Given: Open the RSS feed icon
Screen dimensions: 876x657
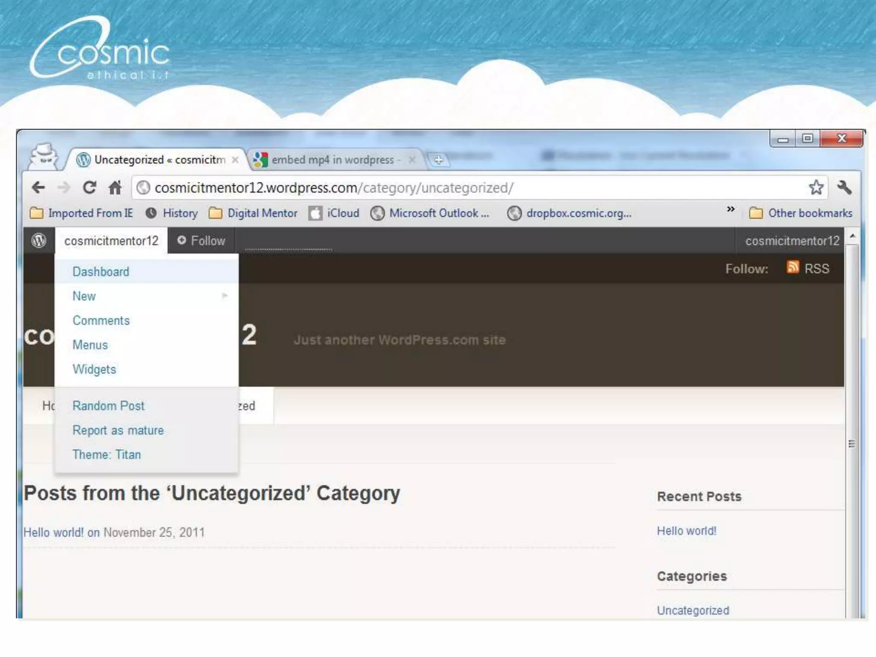Looking at the screenshot, I should click(x=793, y=268).
